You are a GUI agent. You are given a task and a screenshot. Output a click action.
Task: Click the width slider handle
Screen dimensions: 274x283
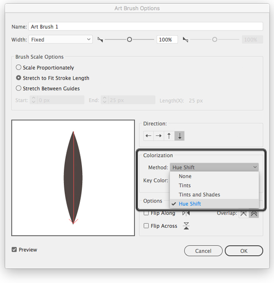[129, 40]
